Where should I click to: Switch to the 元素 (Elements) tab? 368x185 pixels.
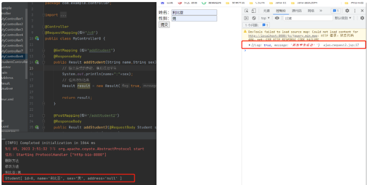tap(267, 11)
